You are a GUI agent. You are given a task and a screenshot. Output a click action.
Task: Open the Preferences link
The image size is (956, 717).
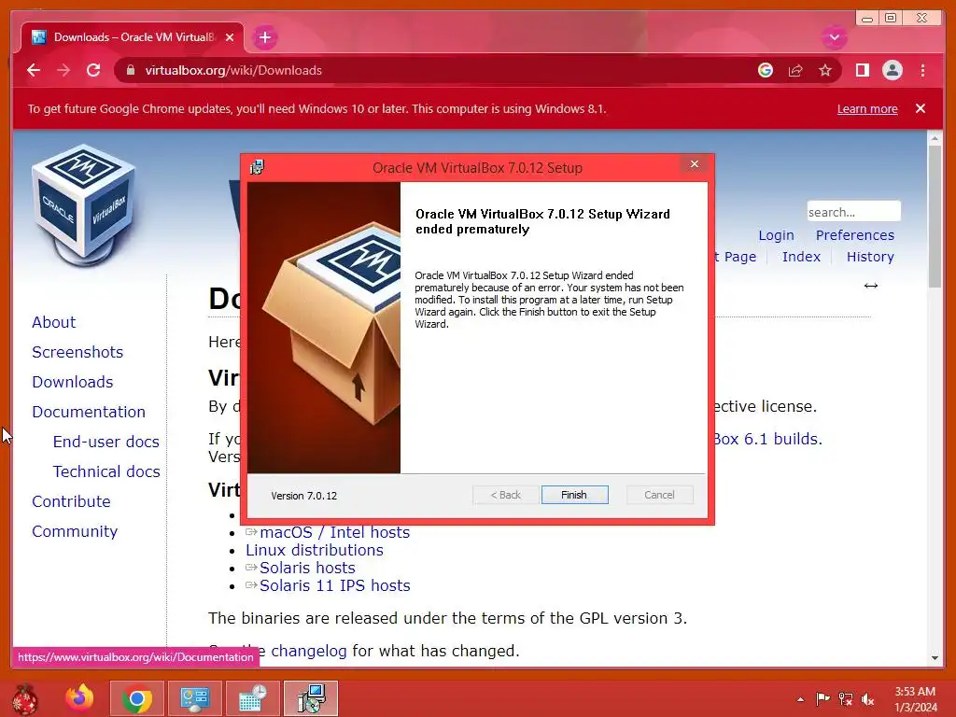pyautogui.click(x=855, y=235)
